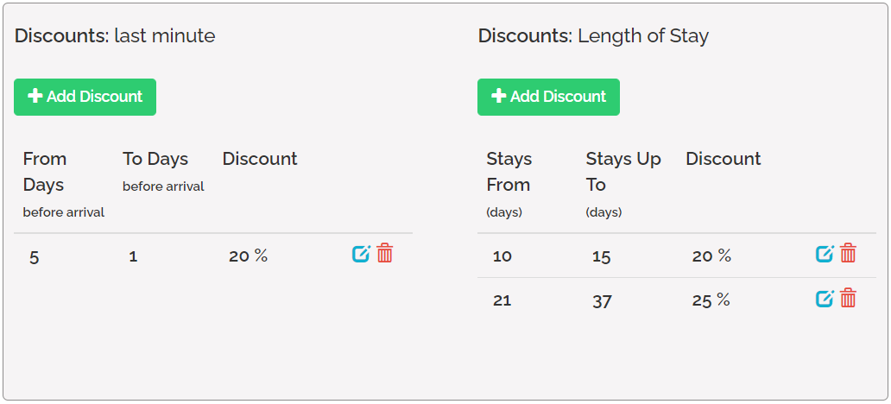Select the 'Stays Up To' column header
The image size is (891, 404).
click(623, 172)
